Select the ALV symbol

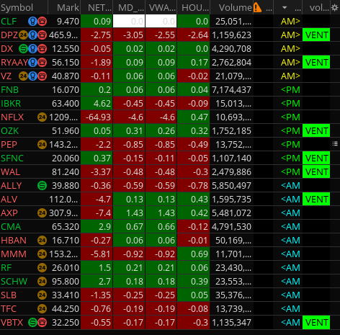pyautogui.click(x=9, y=200)
